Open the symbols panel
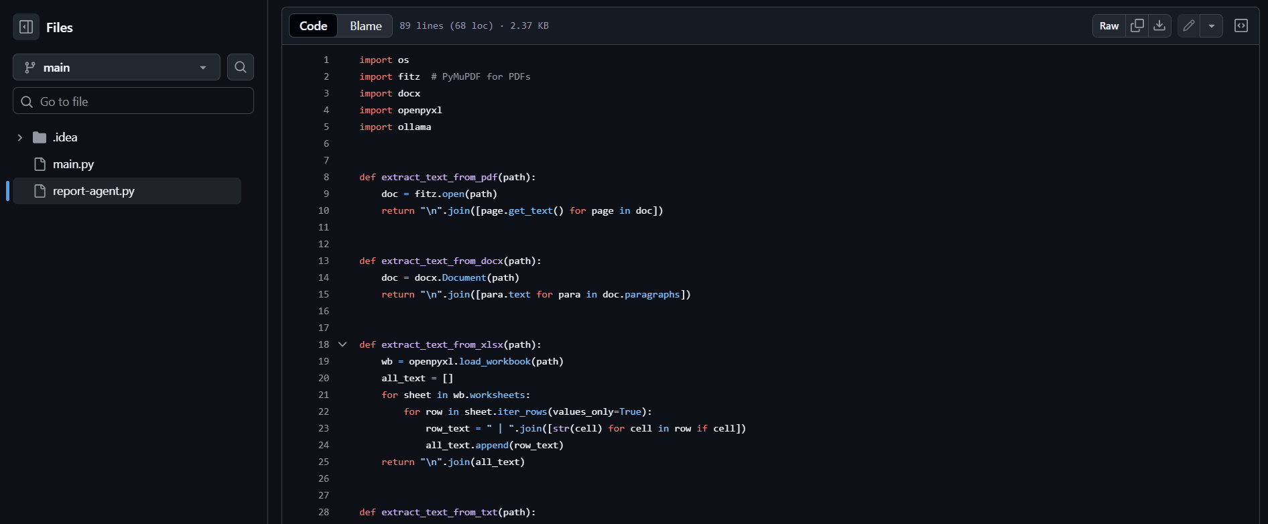 tap(1241, 25)
